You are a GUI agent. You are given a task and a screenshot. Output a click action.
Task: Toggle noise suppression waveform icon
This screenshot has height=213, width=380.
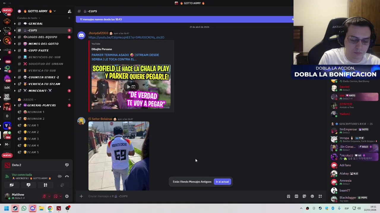tap(60, 176)
